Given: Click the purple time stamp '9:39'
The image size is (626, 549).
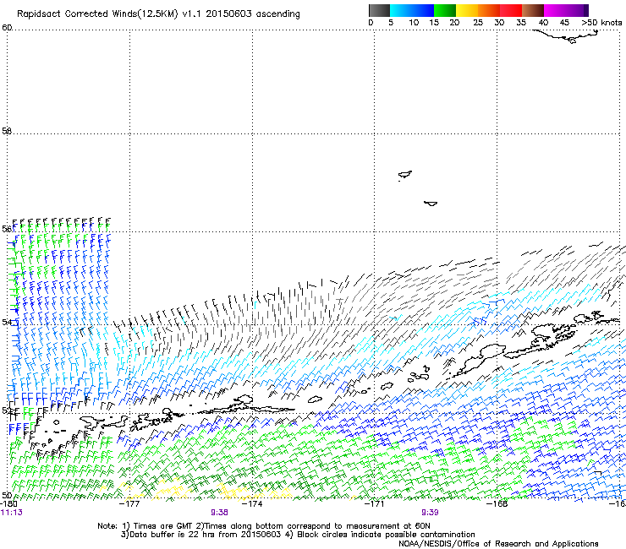Looking at the screenshot, I should click(x=430, y=513).
